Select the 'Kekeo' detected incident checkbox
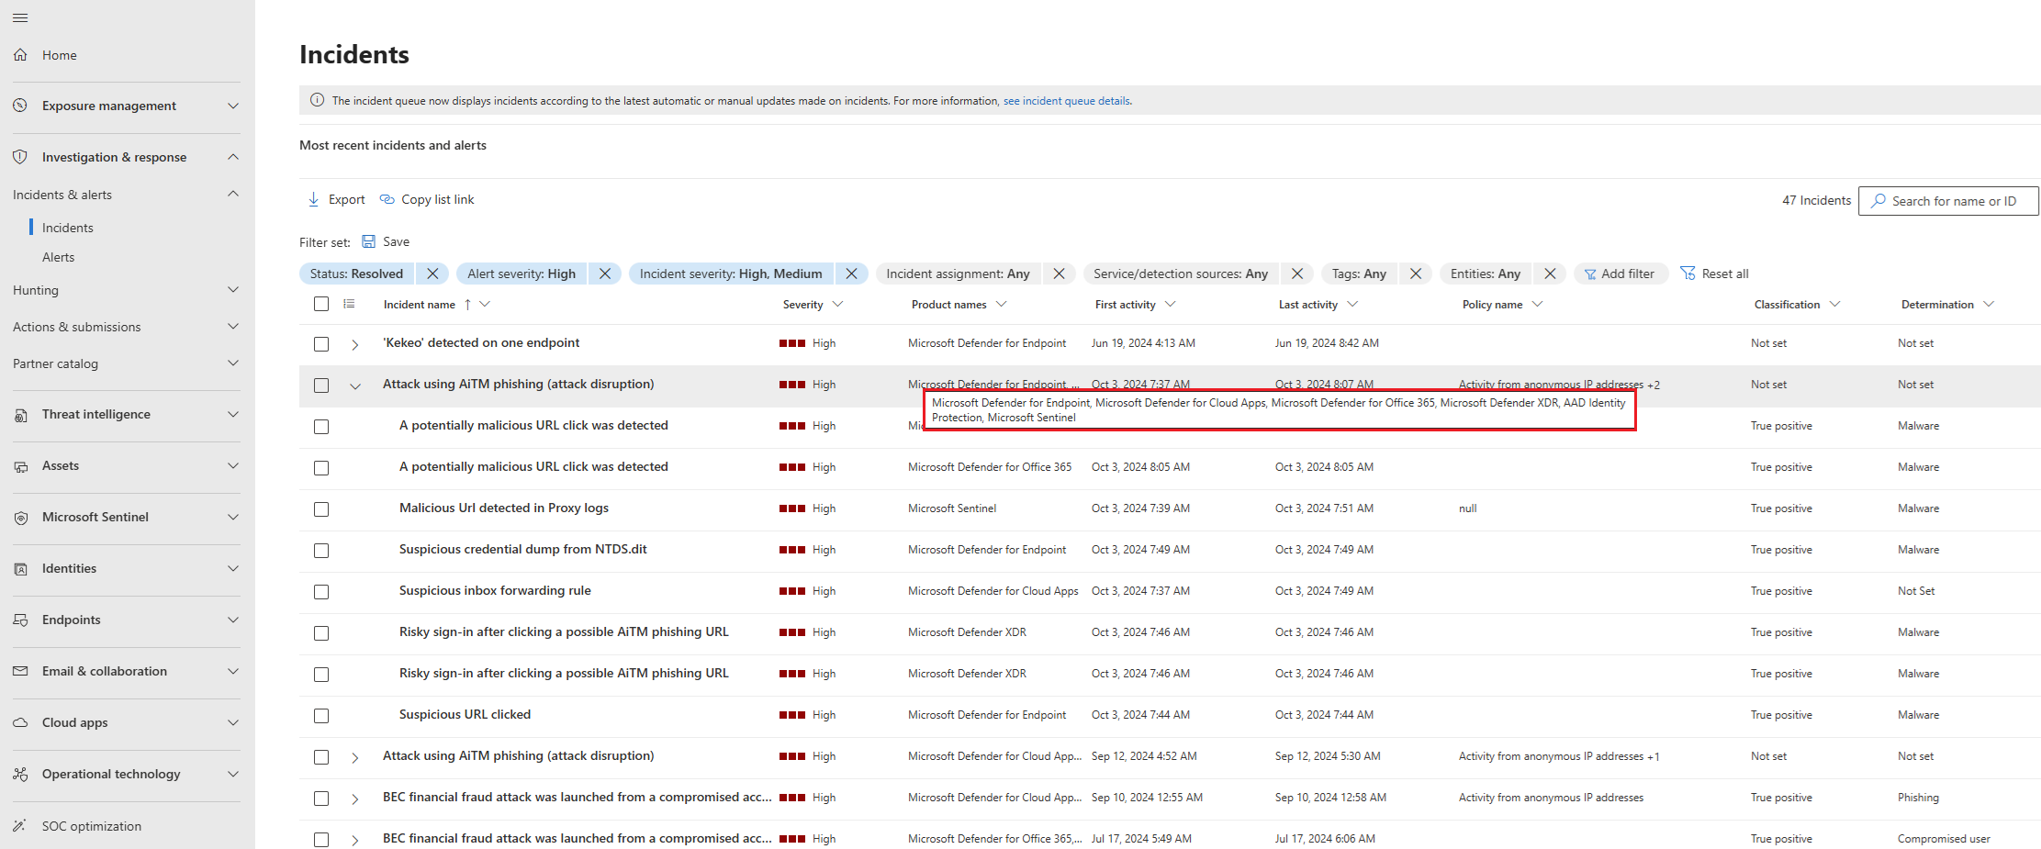Image resolution: width=2041 pixels, height=849 pixels. point(321,344)
